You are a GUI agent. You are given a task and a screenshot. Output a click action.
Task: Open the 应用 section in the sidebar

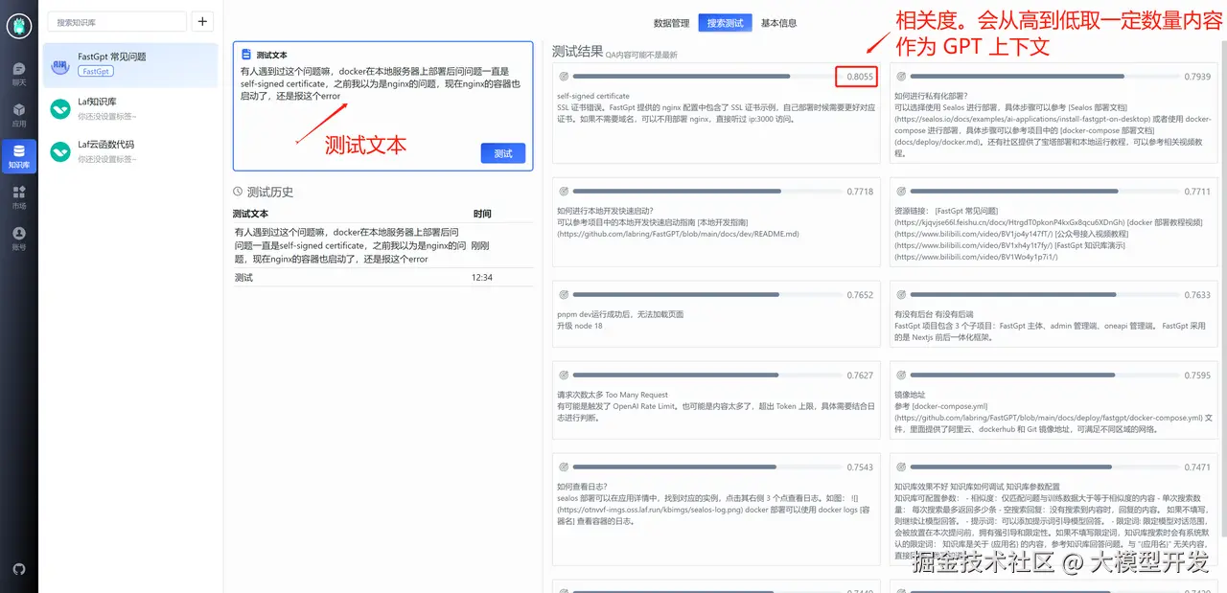pos(19,113)
